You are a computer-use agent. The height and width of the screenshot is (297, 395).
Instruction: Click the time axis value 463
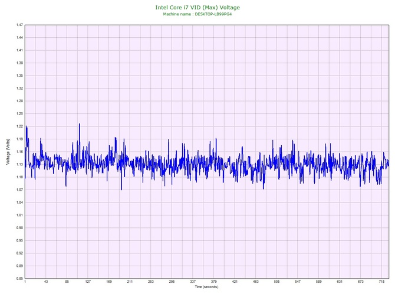256,282
